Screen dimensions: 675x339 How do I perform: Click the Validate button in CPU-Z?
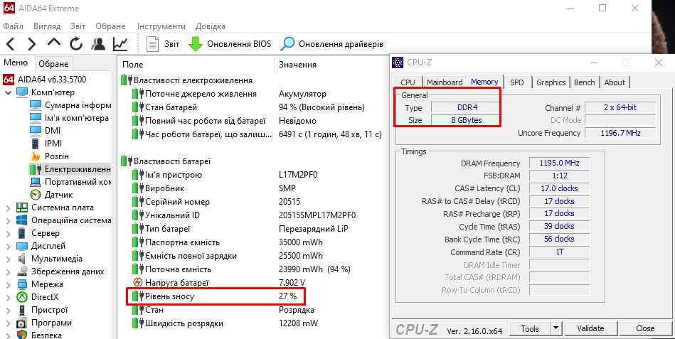(590, 328)
